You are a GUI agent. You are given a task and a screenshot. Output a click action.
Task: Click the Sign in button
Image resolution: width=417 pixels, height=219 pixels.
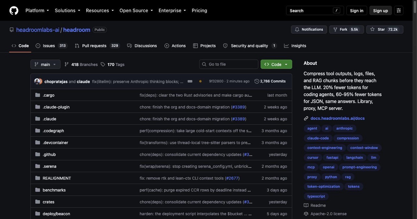click(357, 10)
